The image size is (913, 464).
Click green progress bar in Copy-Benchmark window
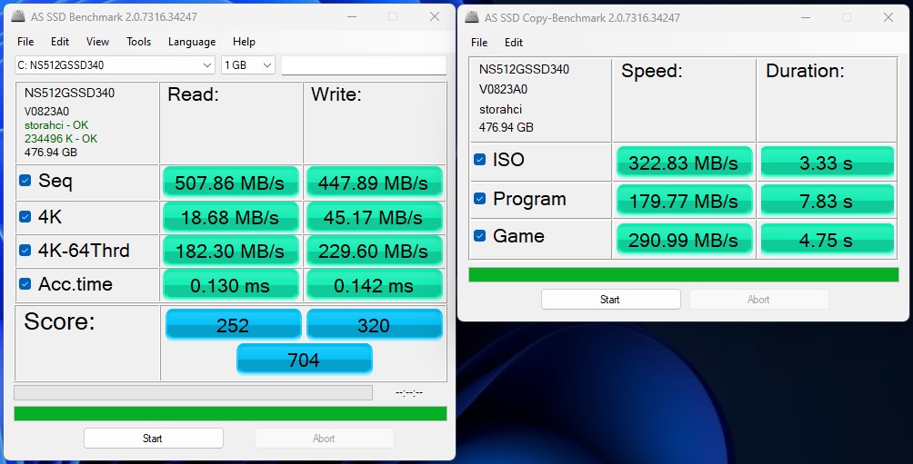click(x=684, y=274)
